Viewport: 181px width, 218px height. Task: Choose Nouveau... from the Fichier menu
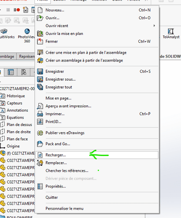click(x=97, y=10)
